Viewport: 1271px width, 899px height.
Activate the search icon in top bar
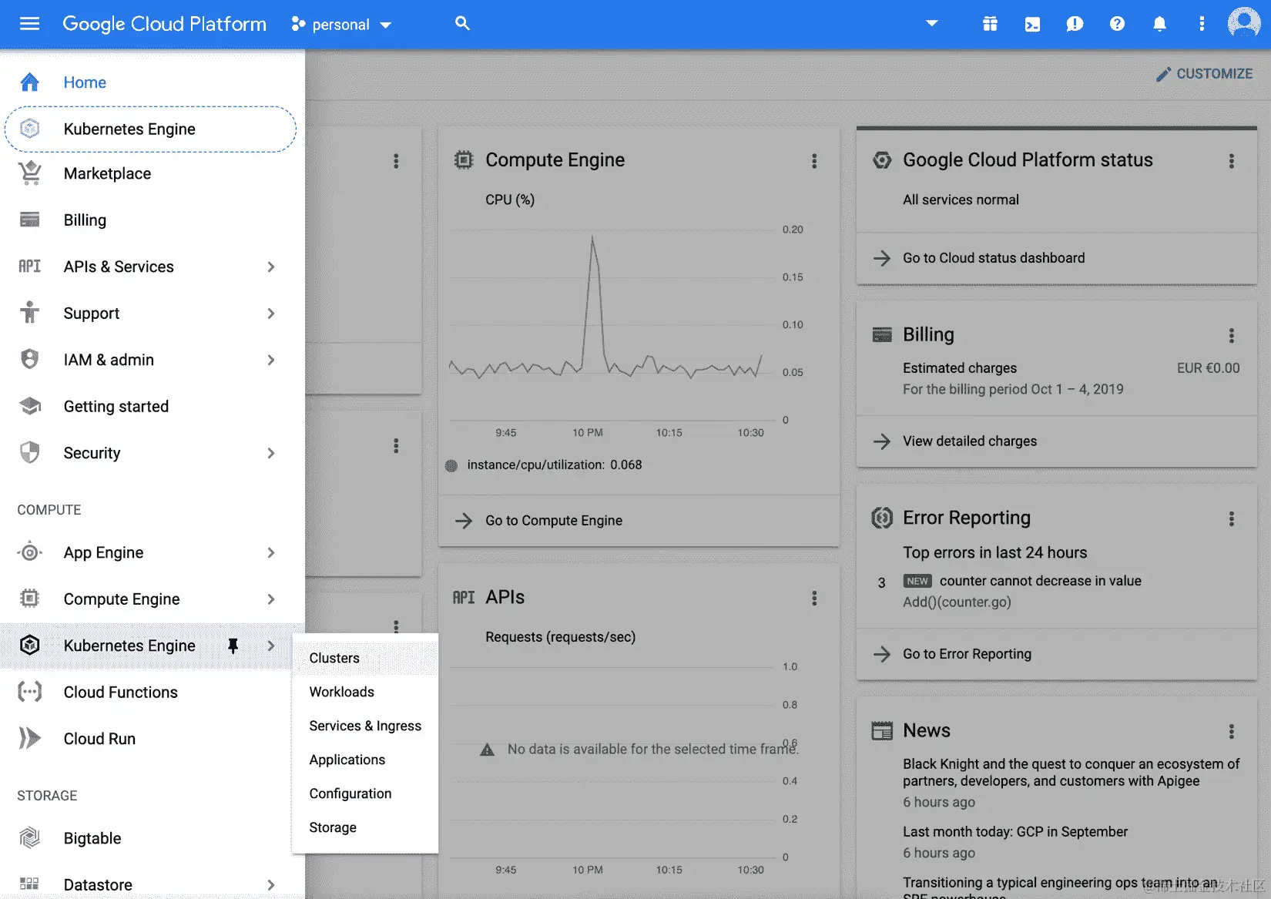pyautogui.click(x=461, y=24)
